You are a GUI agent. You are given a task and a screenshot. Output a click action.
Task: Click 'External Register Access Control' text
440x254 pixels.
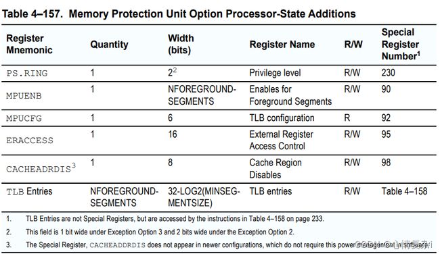pos(281,140)
